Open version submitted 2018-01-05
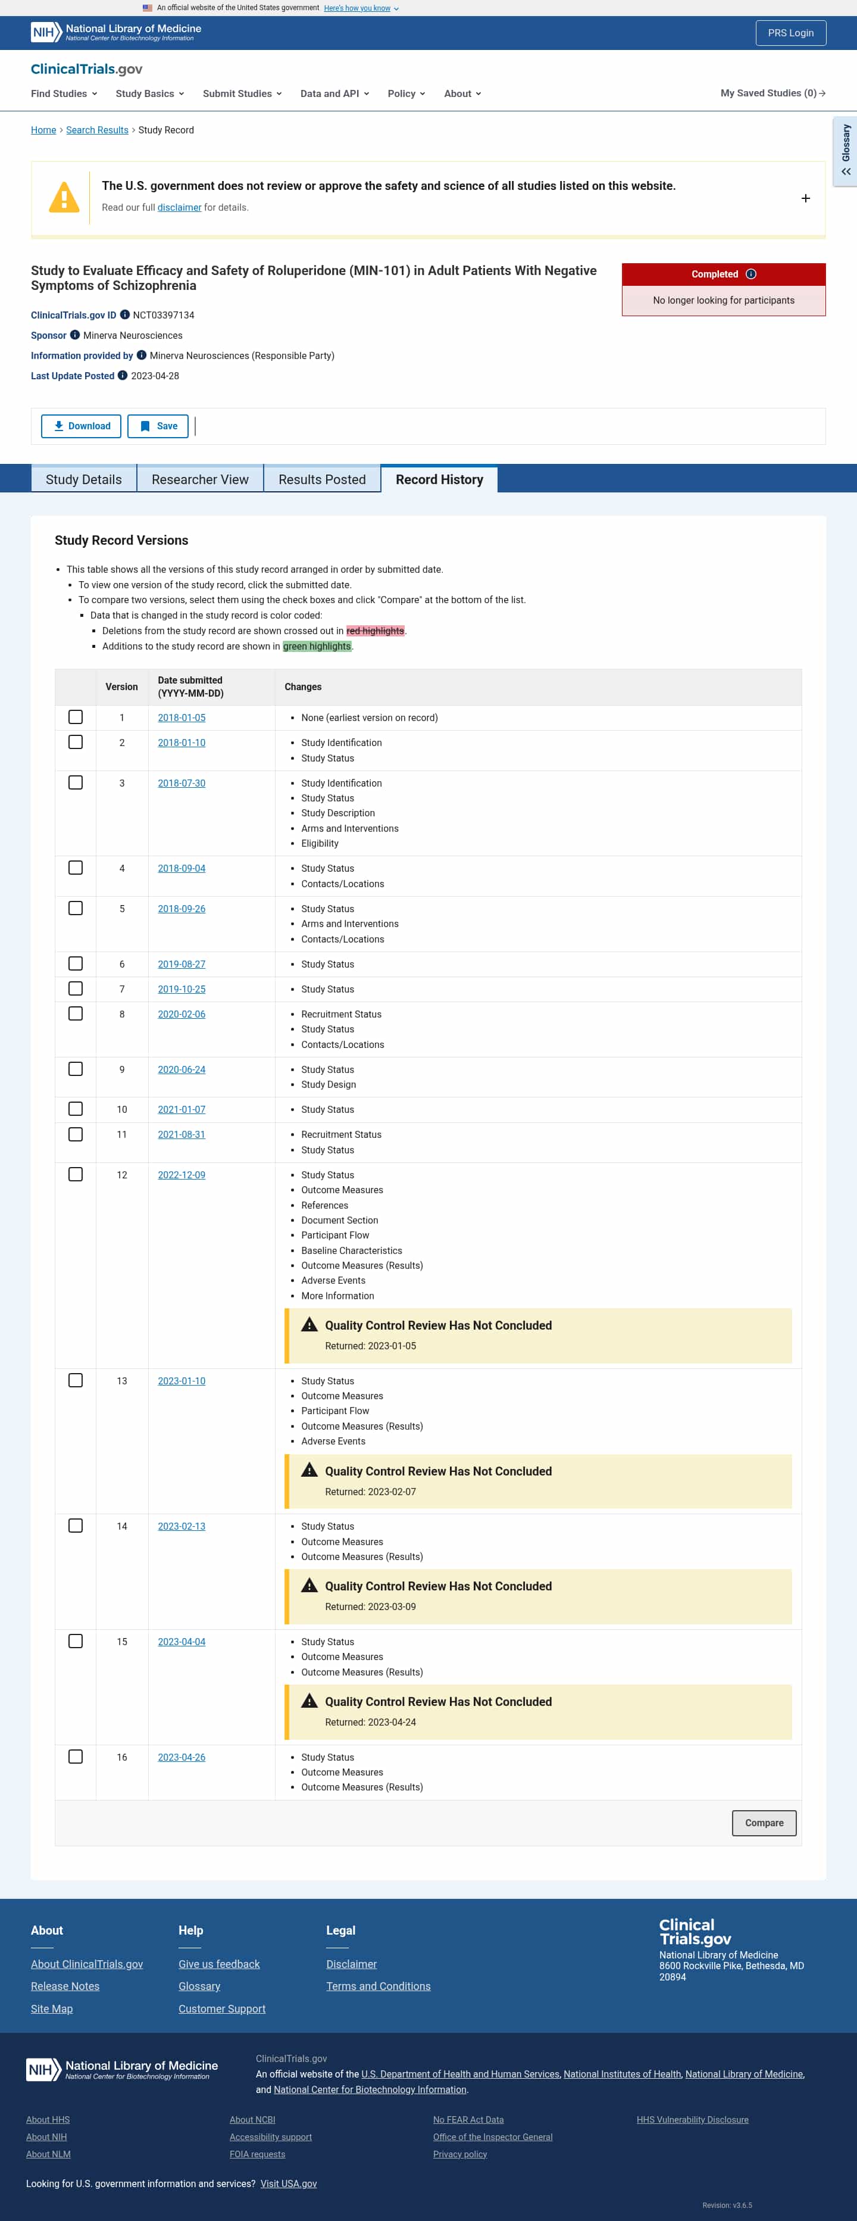The height and width of the screenshot is (2221, 857). [x=182, y=718]
